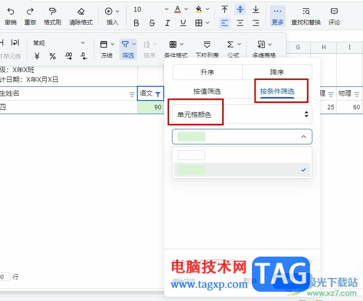This screenshot has height=301, width=363.
Task: Align text right
Action: point(256,23)
